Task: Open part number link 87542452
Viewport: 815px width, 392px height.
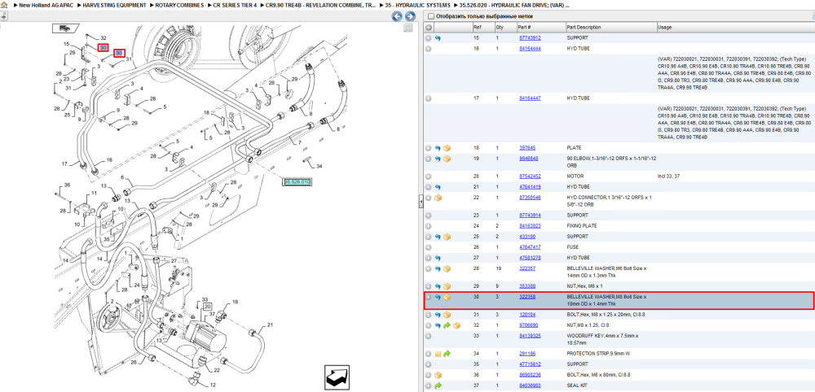Action: coord(530,176)
